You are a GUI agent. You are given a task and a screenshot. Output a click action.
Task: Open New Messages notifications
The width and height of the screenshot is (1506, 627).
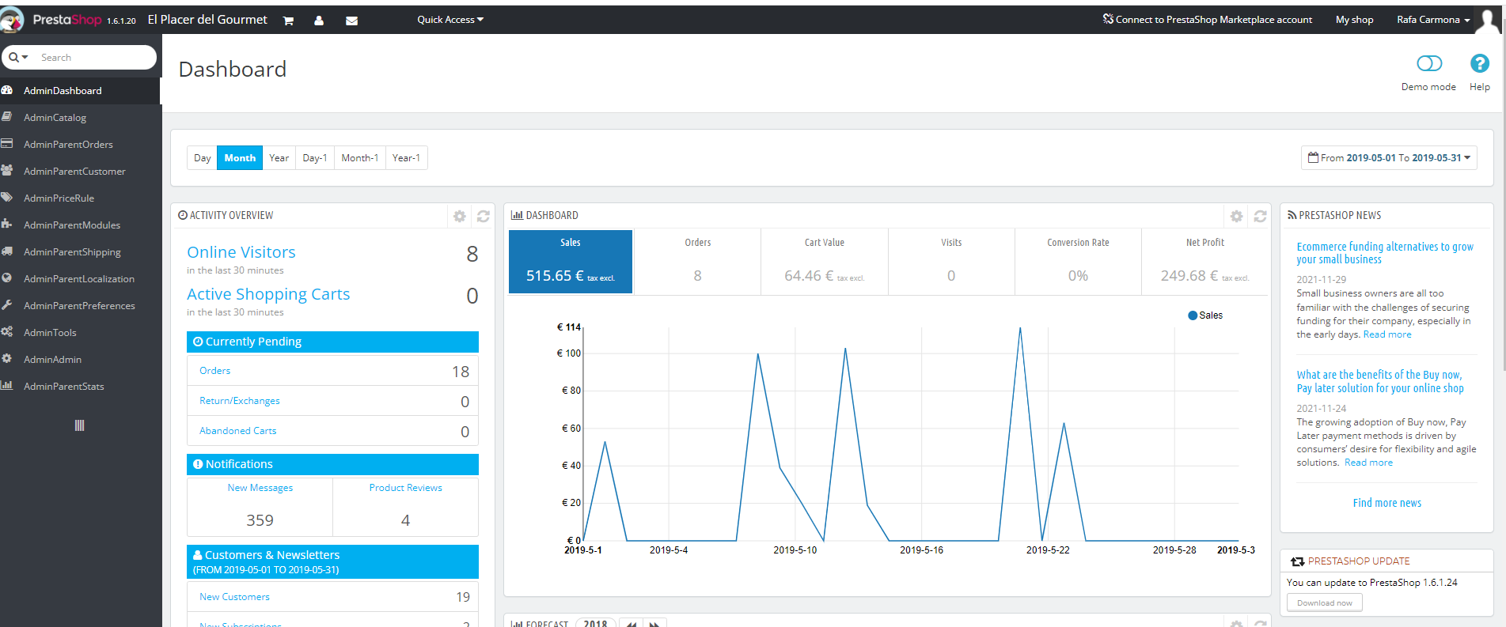click(260, 488)
